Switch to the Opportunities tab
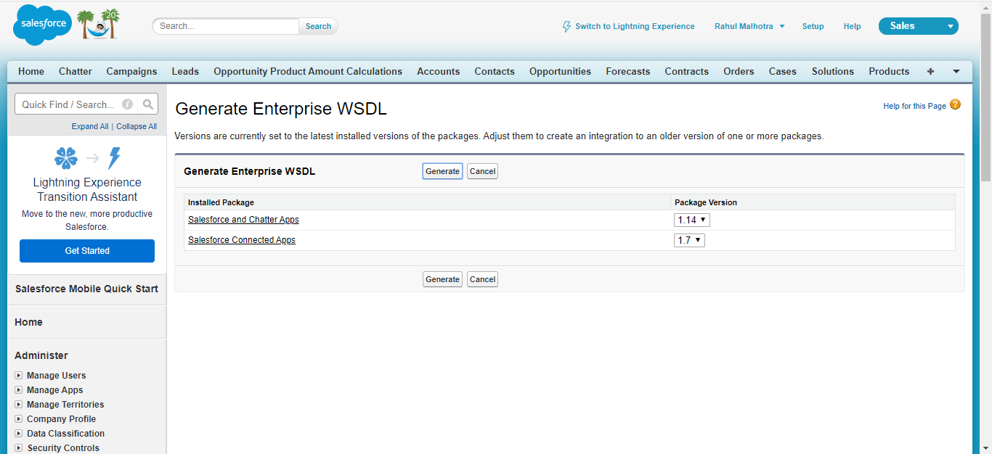This screenshot has height=454, width=992. coord(560,71)
